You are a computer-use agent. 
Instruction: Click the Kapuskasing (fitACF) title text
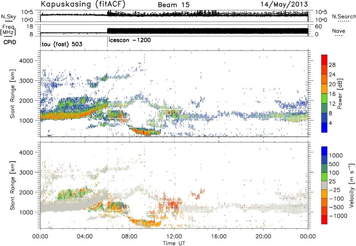[x=83, y=4]
